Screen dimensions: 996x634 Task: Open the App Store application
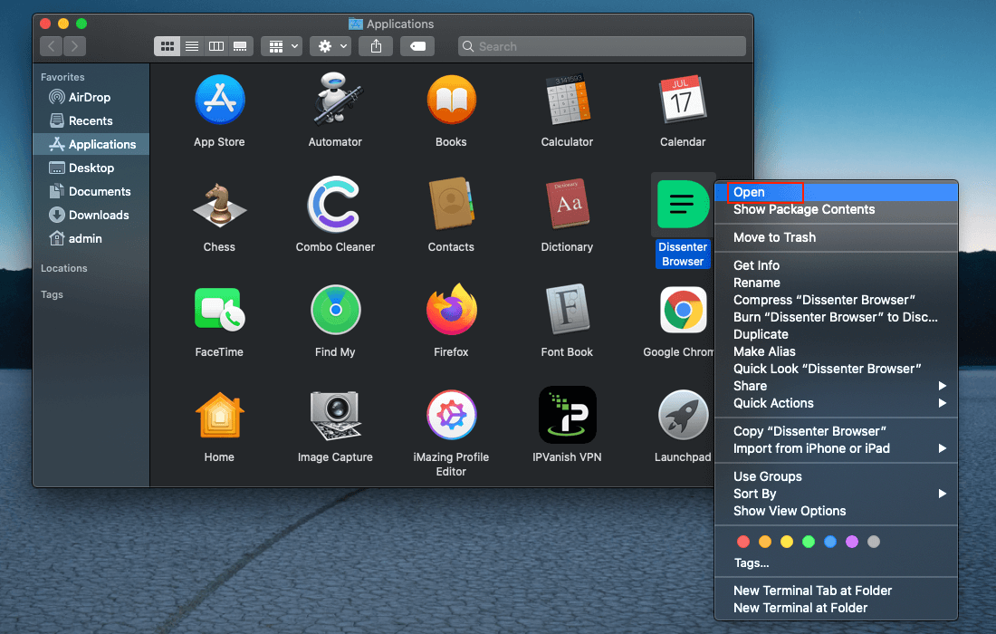(219, 99)
